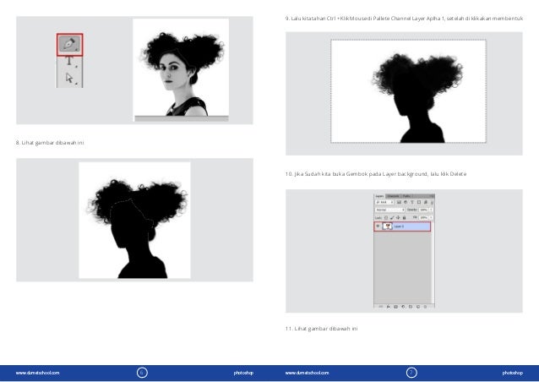The height and width of the screenshot is (382, 539).
Task: Select the Path Selection arrow tool
Action: pos(69,78)
